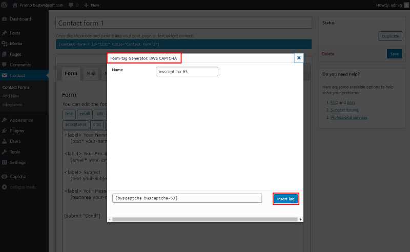Insert acceptance tag button
Image resolution: width=410 pixels, height=252 pixels.
[76, 124]
